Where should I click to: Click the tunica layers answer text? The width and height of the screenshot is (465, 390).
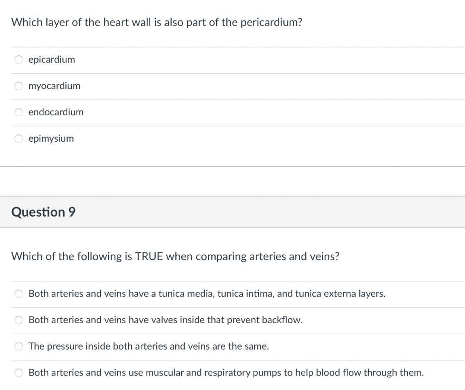click(207, 294)
